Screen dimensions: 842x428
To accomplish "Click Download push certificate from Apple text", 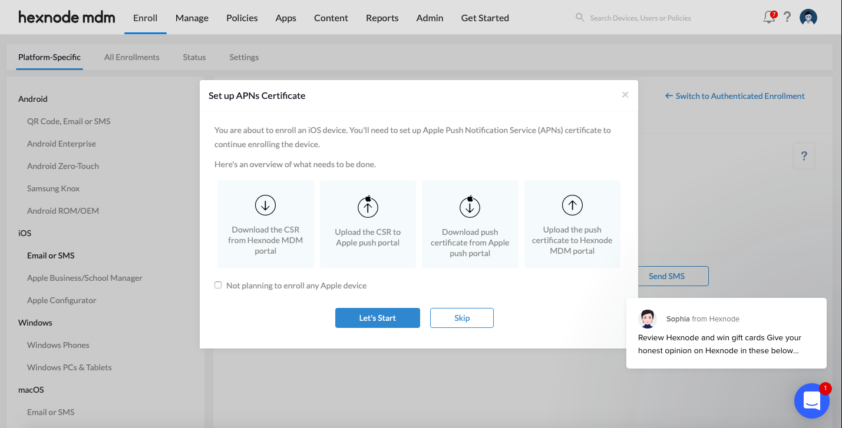I will tap(470, 243).
